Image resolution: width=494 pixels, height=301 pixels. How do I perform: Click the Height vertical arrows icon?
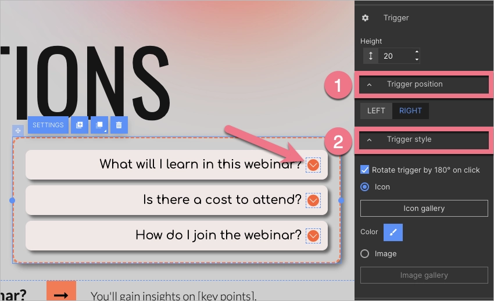pyautogui.click(x=371, y=56)
